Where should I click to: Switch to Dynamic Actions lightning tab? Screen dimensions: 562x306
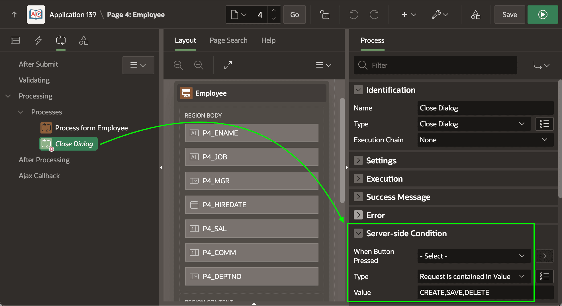pyautogui.click(x=38, y=40)
